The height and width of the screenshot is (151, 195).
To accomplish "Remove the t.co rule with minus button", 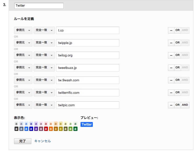I will pos(171,30).
